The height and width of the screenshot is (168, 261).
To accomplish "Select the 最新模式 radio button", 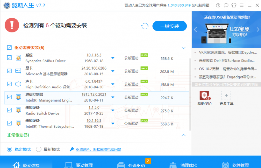I will pos(38,149).
